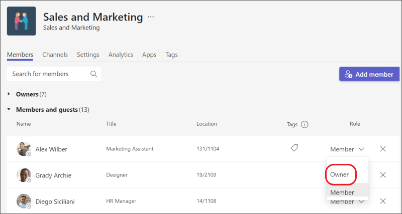The image size is (402, 214).
Task: Remove Grady Archie with the X icon
Action: click(x=383, y=175)
